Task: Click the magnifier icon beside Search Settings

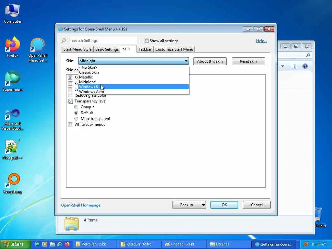Action: pyautogui.click(x=64, y=41)
